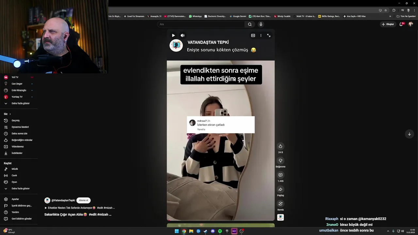Viewport: 418px width, 235px height.
Task: Bookmark this page with the star icon
Action: (x=386, y=10)
